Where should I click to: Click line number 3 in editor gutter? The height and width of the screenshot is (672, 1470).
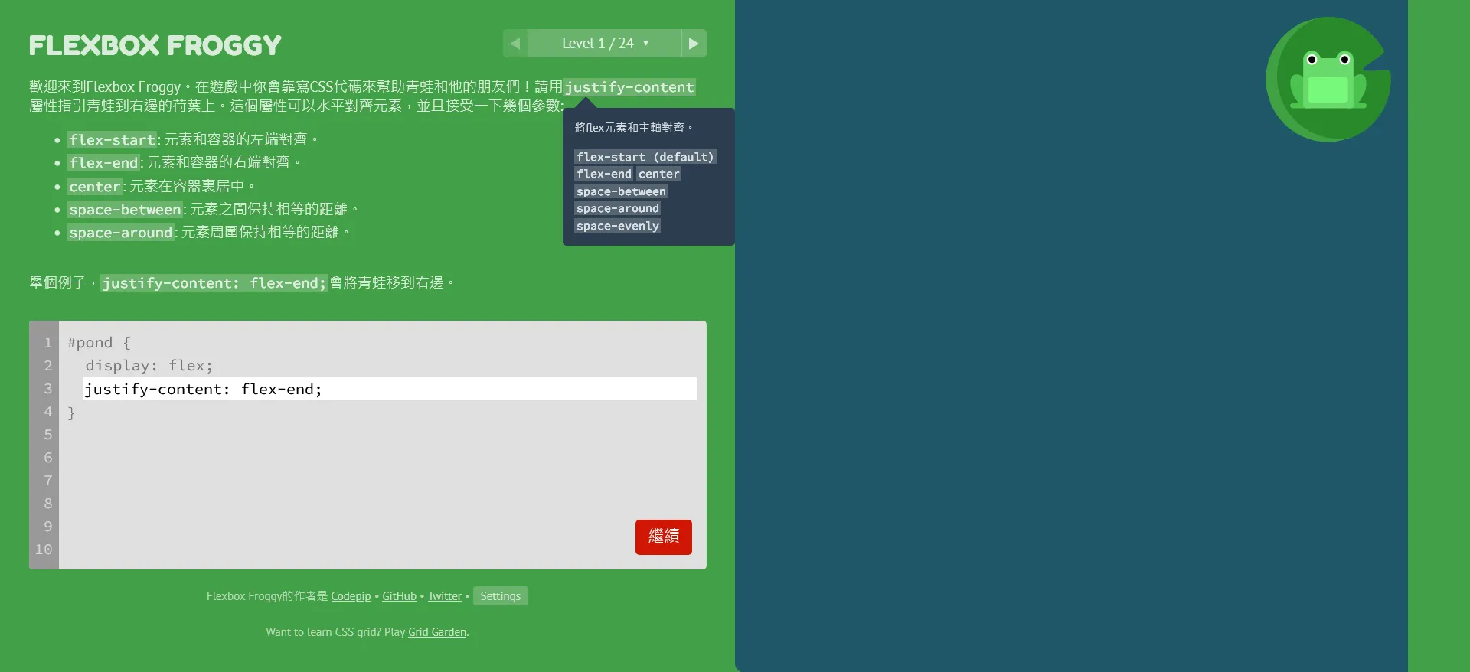47,389
